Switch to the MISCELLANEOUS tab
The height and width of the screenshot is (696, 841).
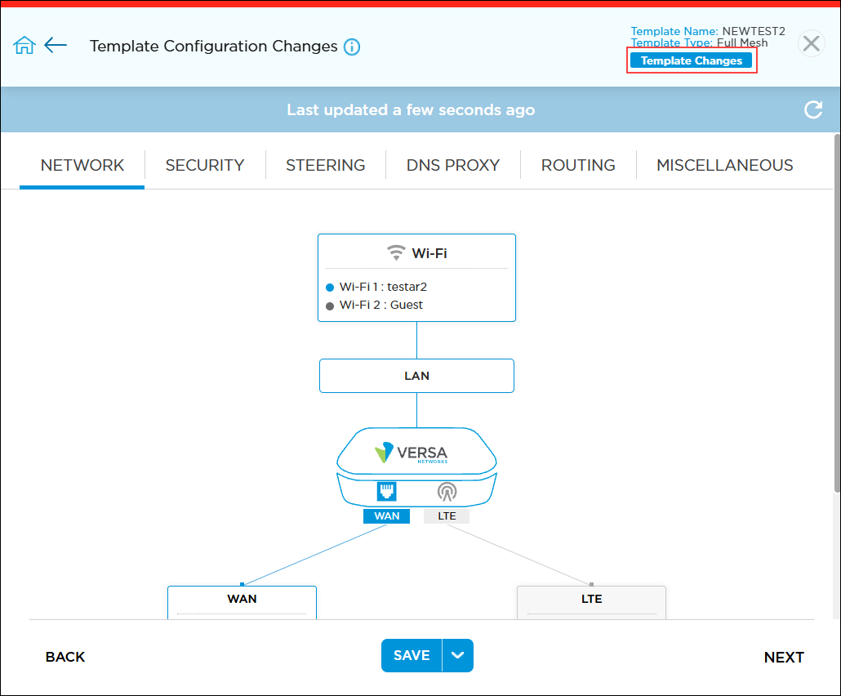pyautogui.click(x=724, y=165)
